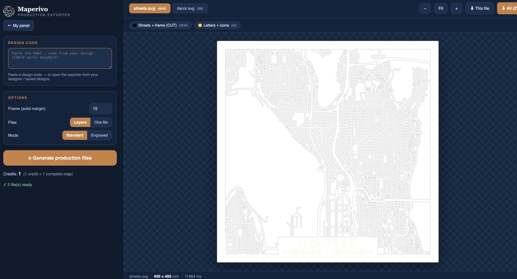Click the streets.svg status bar label

pos(139,276)
